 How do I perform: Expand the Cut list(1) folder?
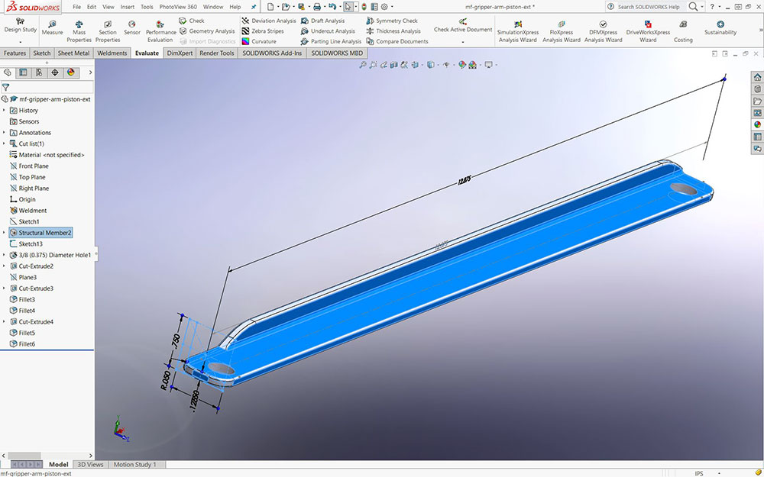(4, 143)
